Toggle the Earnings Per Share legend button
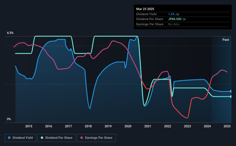Screen dimensions: 236x146 96,138
